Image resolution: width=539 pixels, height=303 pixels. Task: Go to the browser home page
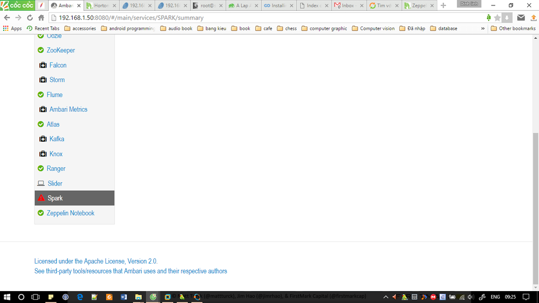pyautogui.click(x=41, y=17)
